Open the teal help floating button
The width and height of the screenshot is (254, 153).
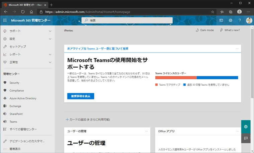[246, 127]
